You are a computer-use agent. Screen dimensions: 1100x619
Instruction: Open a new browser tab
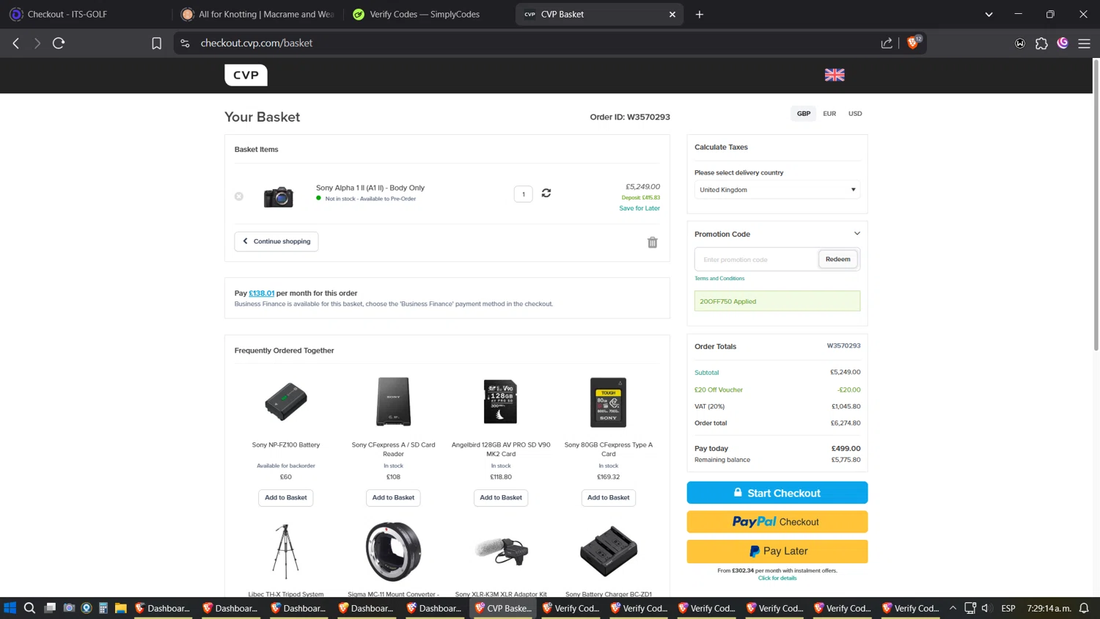pos(700,14)
